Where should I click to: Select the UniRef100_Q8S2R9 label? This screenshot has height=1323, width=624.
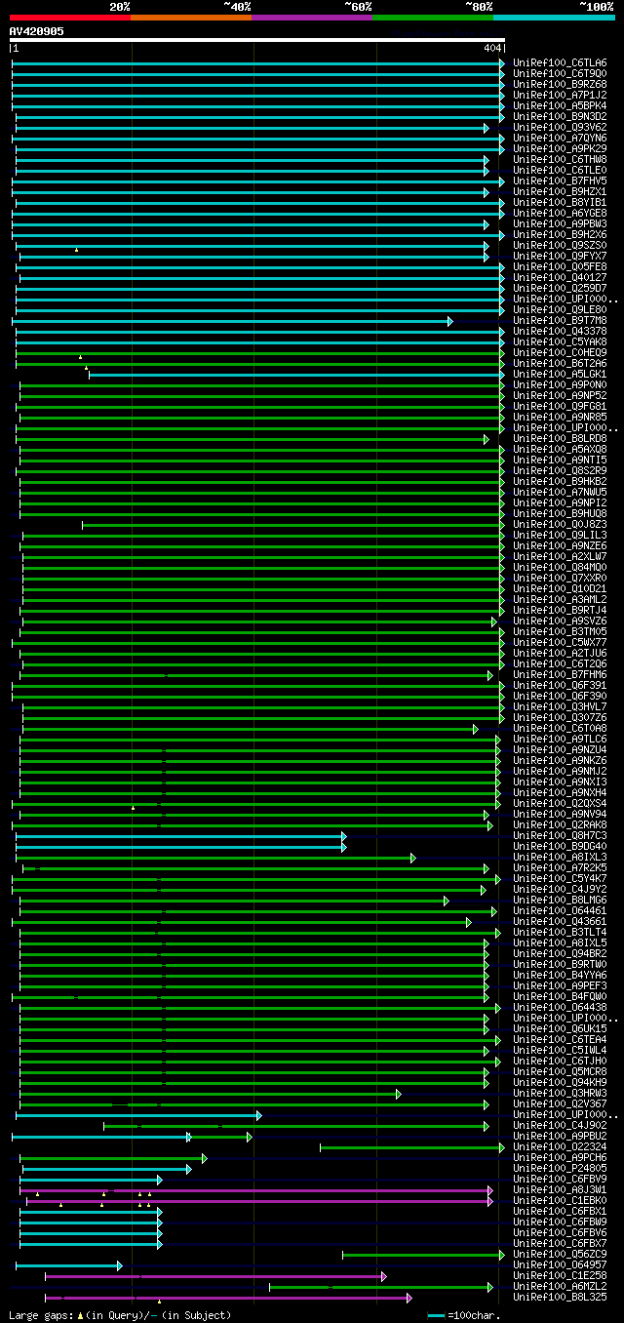pos(560,470)
